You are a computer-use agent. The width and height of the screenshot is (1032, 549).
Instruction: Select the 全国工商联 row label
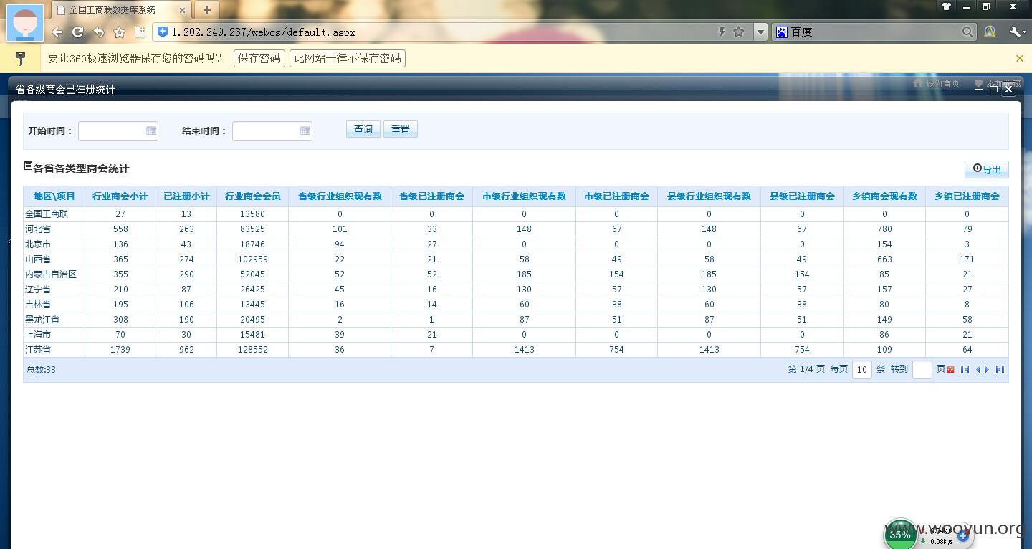tap(47, 214)
